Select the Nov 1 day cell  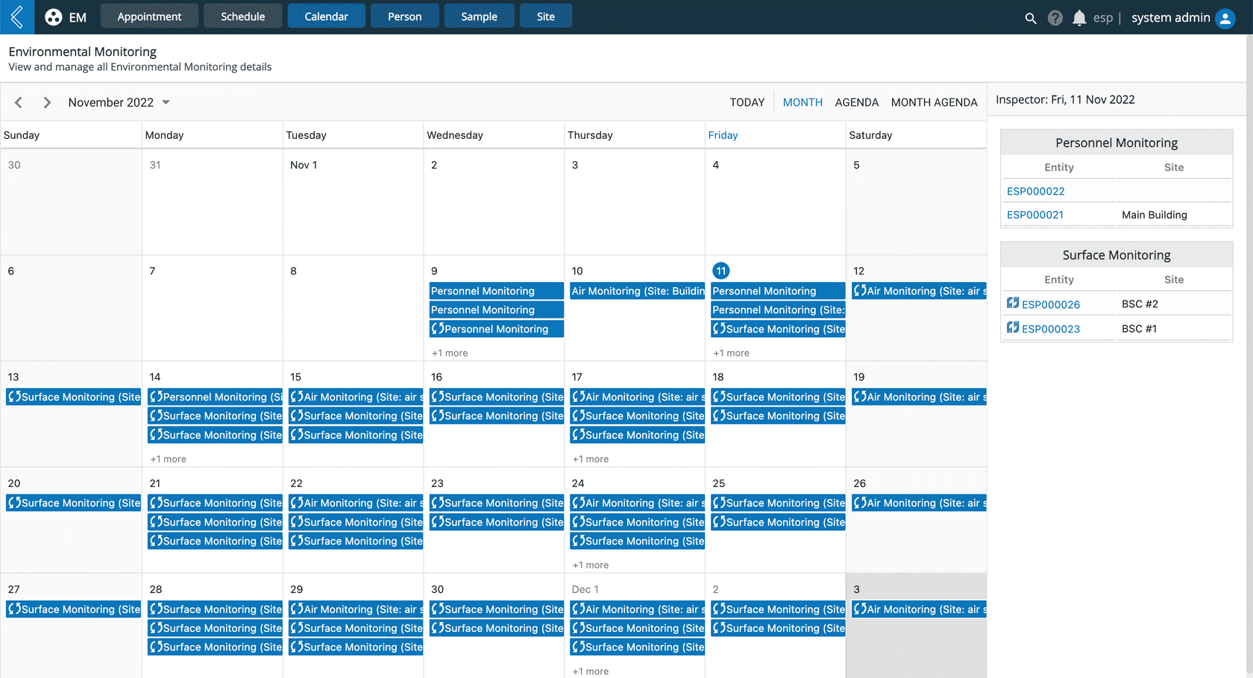(353, 201)
